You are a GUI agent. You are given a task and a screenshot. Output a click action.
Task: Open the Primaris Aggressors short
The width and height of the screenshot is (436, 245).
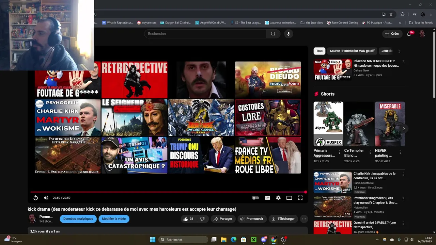[x=328, y=124]
